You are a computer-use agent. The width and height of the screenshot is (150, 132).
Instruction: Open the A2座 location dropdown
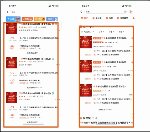[x=88, y=32]
